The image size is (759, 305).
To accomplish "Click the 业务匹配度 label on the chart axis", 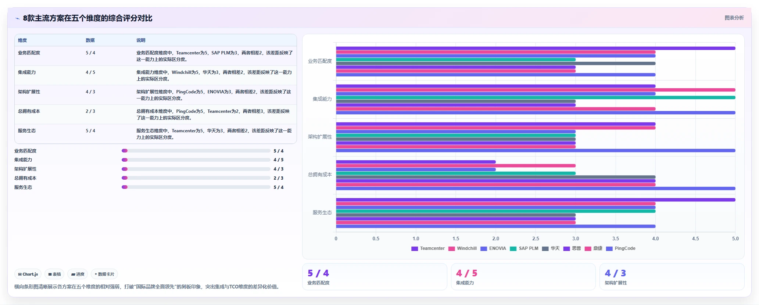I will (320, 61).
